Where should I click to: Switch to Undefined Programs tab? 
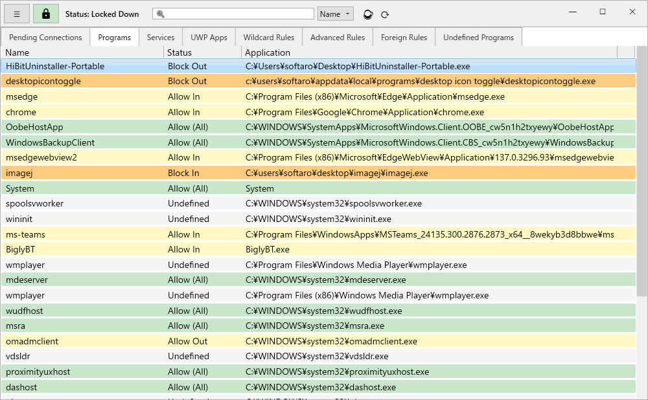(x=479, y=38)
